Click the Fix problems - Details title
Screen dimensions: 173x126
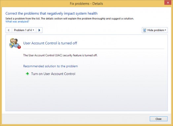point(86,4)
